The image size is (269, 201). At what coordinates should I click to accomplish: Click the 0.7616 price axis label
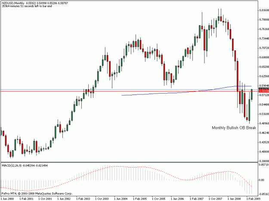[x=264, y=29]
